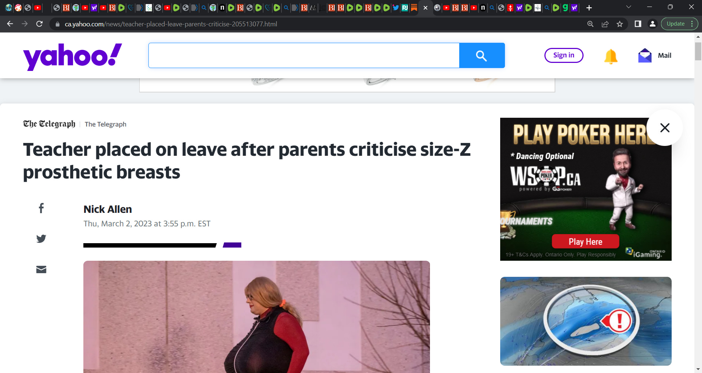Click the Play Here button in ad
Viewport: 702px width, 373px height.
click(x=585, y=242)
